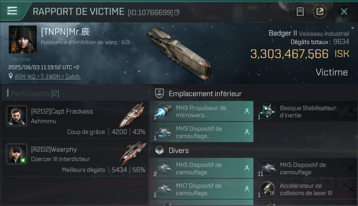Image resolution: width=358 pixels, height=206 pixels.
Task: Click the clipboard report icon
Action: tap(300, 12)
